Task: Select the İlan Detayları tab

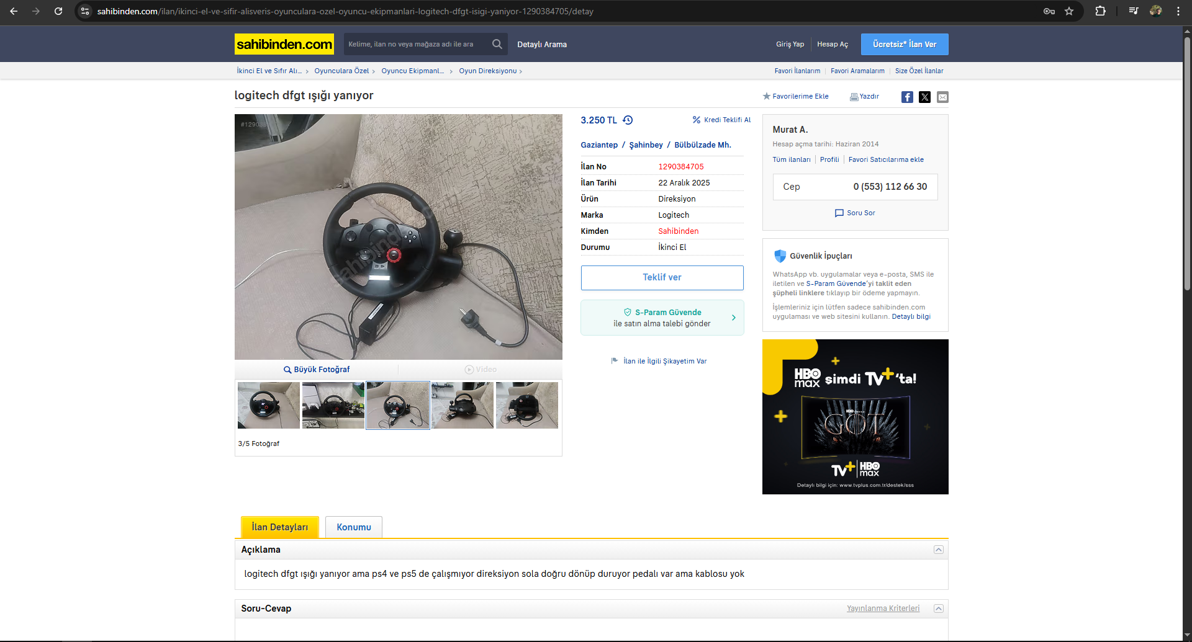Action: 279,527
